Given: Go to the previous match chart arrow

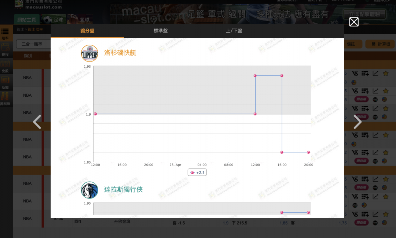Looking at the screenshot, I should [37, 122].
